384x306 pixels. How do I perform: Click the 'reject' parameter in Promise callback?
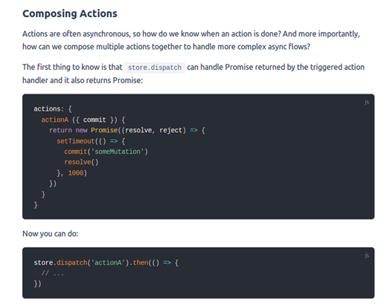click(x=171, y=131)
